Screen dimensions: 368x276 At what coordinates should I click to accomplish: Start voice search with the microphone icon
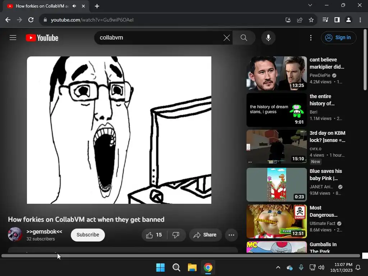(x=268, y=37)
